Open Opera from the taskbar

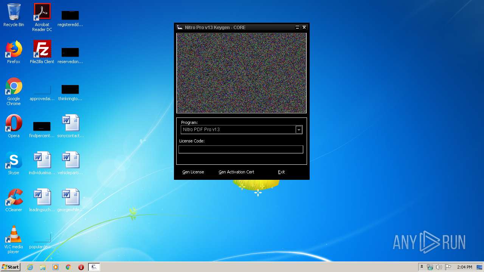coord(81,267)
